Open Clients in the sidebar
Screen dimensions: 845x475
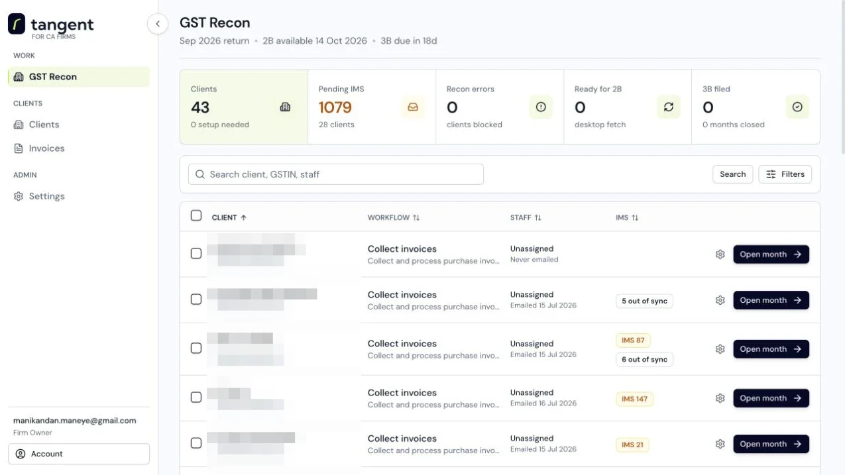pos(79,125)
